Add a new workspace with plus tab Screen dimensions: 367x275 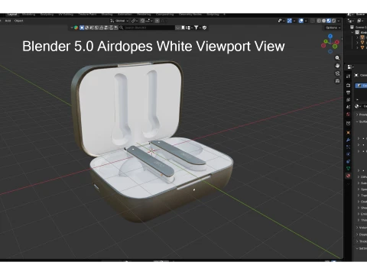pyautogui.click(x=224, y=15)
